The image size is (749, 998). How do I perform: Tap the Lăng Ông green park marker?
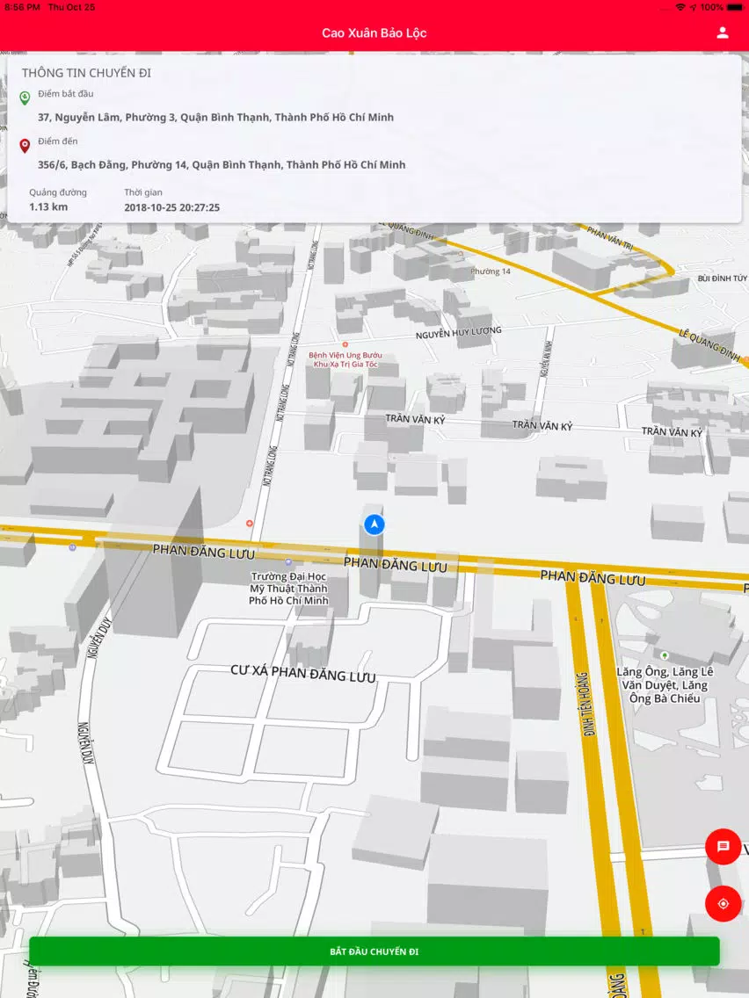point(665,655)
